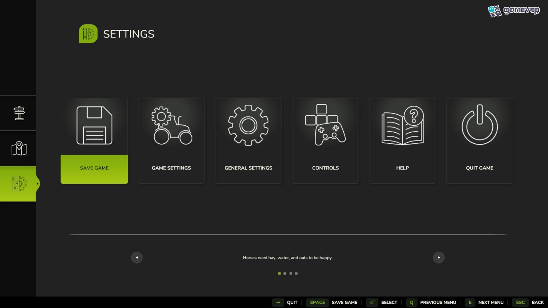Show the previous gameplay hint arrow
548x308 pixels.
click(x=137, y=257)
